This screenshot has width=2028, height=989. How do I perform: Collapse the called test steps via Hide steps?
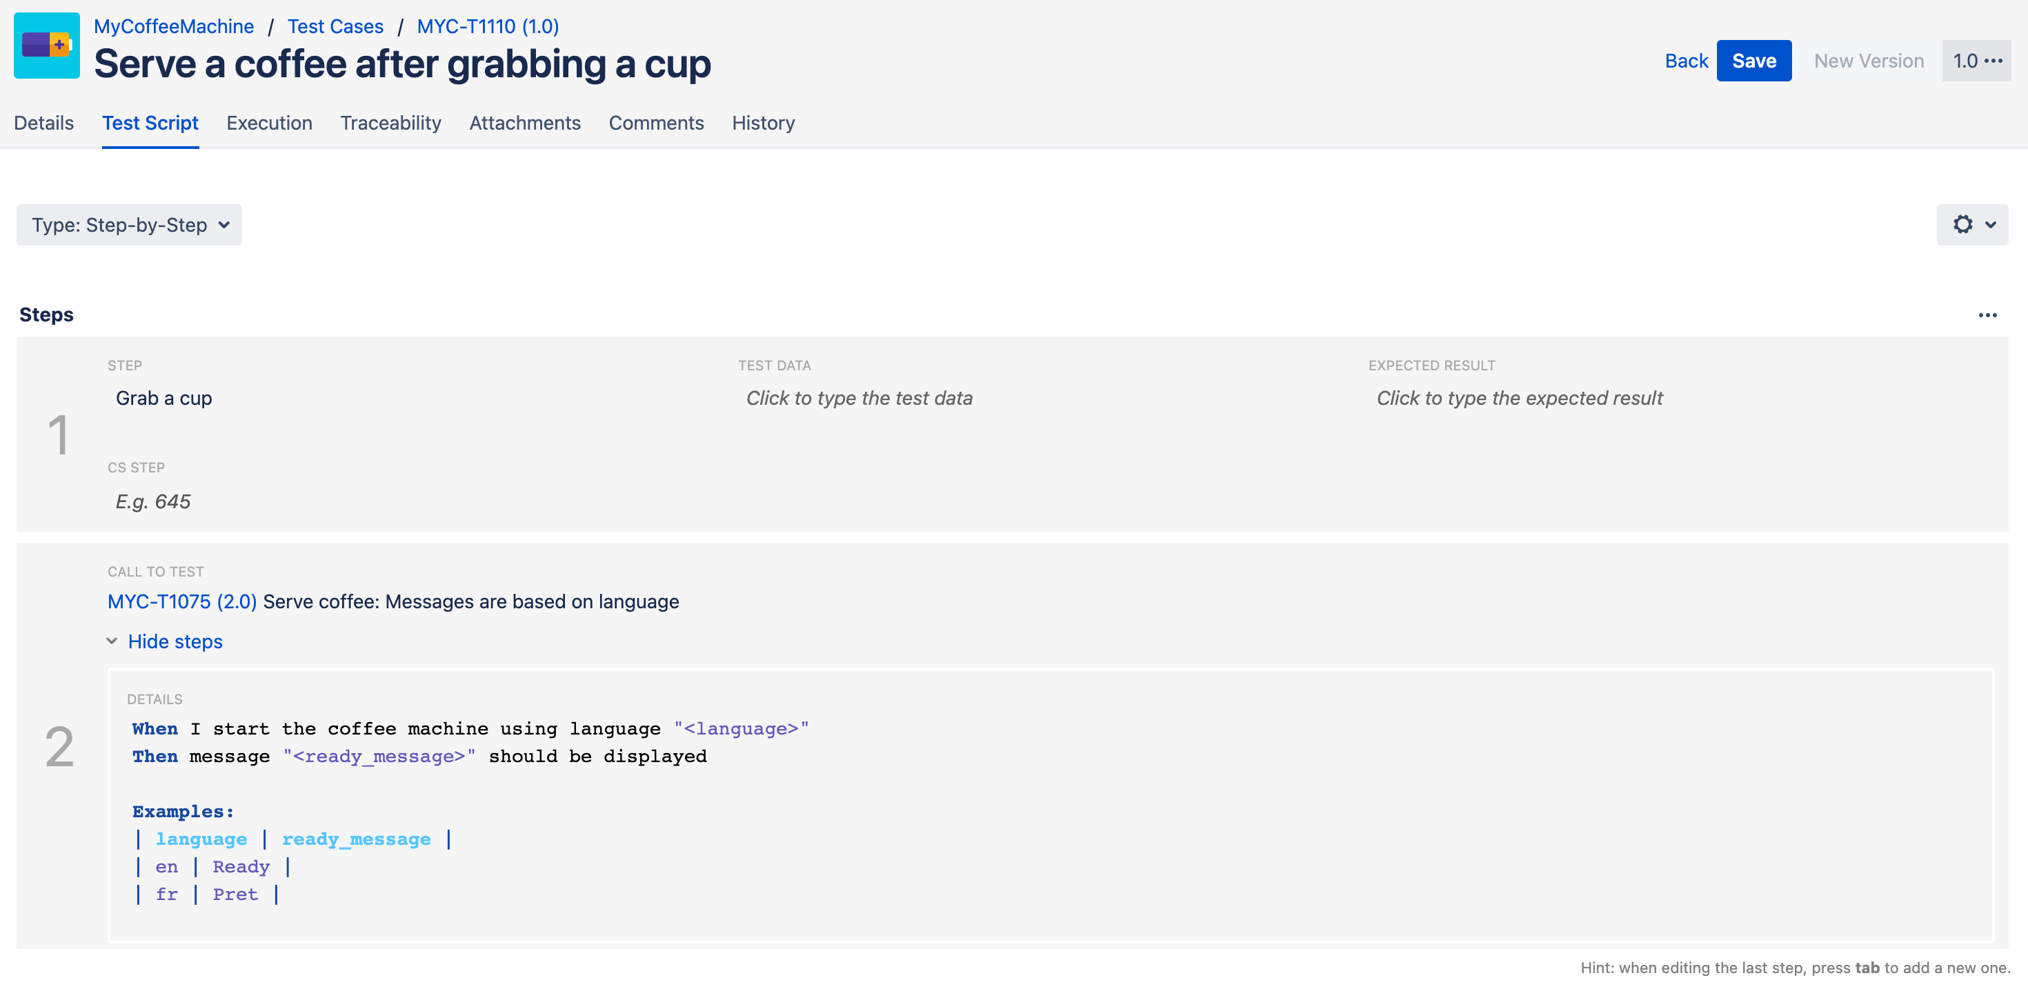pyautogui.click(x=176, y=642)
